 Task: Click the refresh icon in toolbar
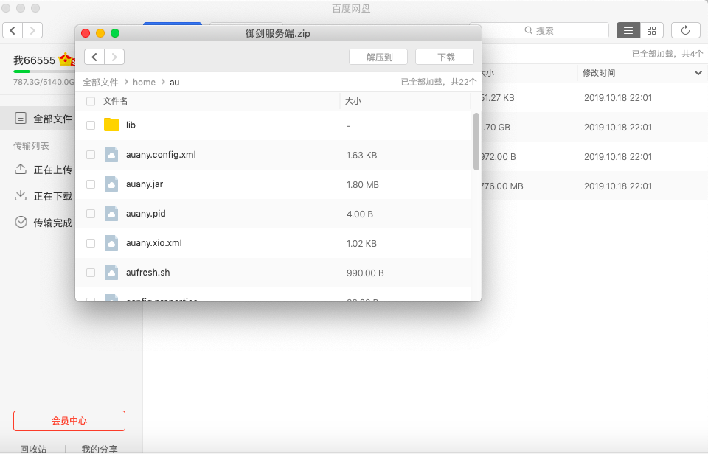[685, 30]
